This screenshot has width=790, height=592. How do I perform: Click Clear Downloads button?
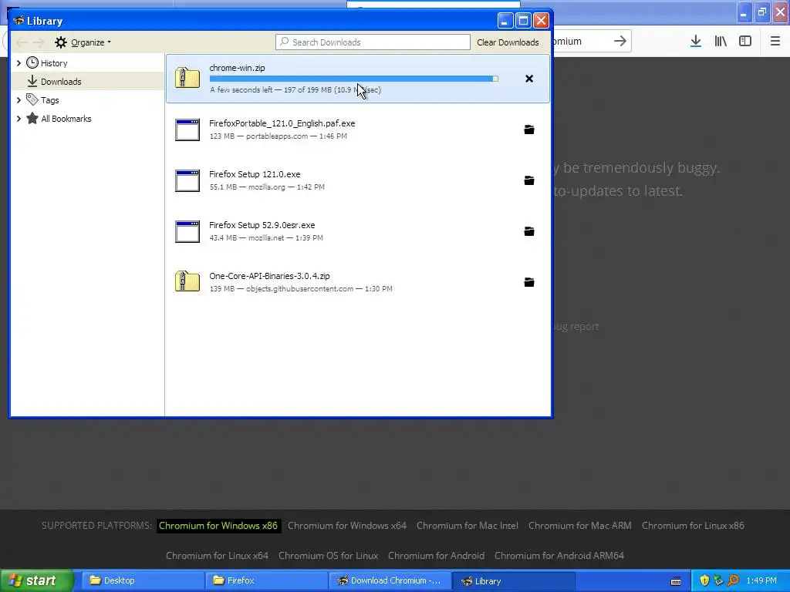pyautogui.click(x=508, y=42)
